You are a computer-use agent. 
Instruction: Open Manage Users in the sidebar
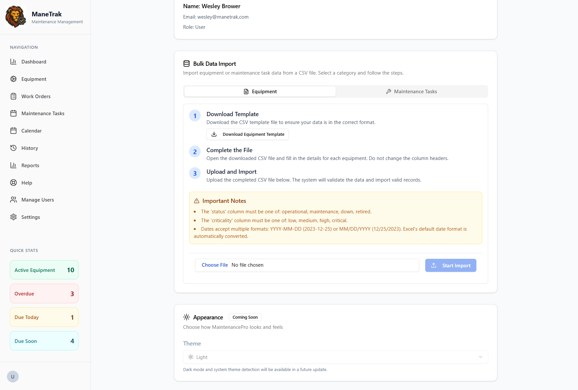[x=37, y=200]
